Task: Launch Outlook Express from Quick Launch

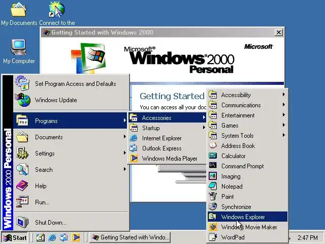Action: (x=64, y=237)
